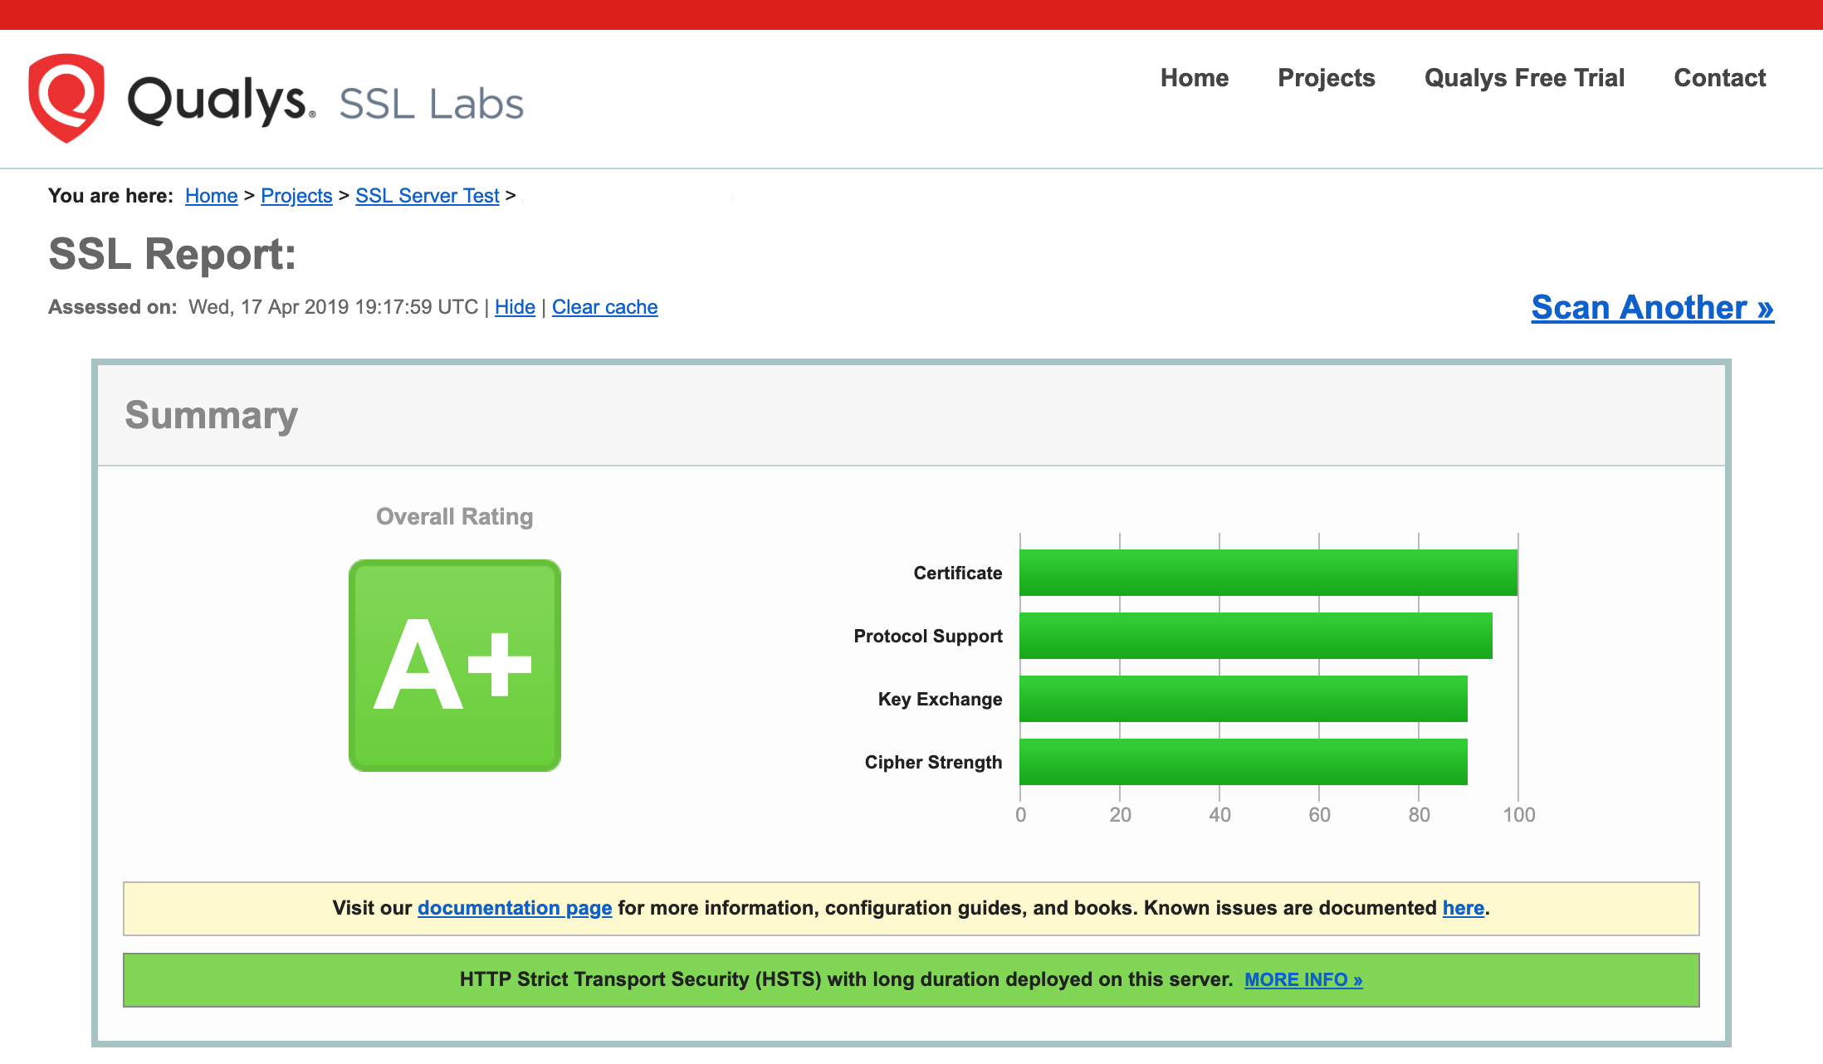Image resolution: width=1823 pixels, height=1064 pixels.
Task: Start a new scan with Scan Another
Action: (x=1650, y=308)
